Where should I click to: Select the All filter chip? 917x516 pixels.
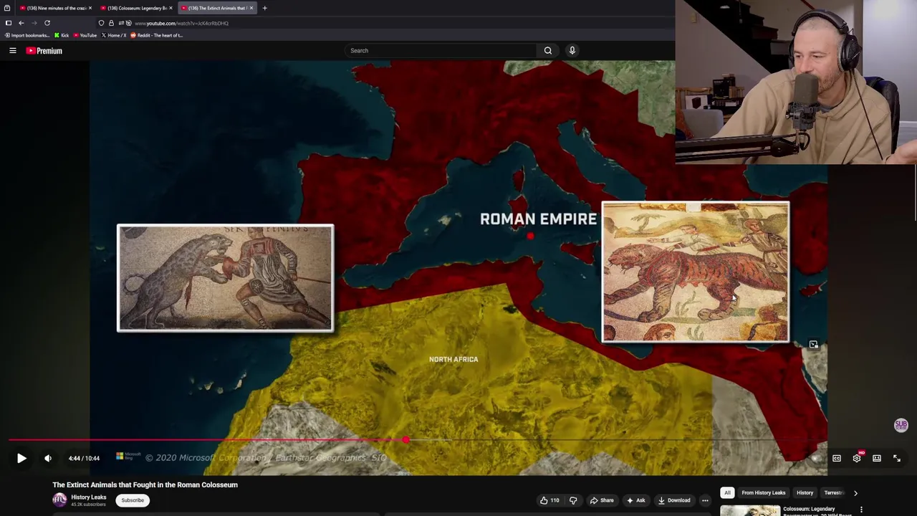727,493
